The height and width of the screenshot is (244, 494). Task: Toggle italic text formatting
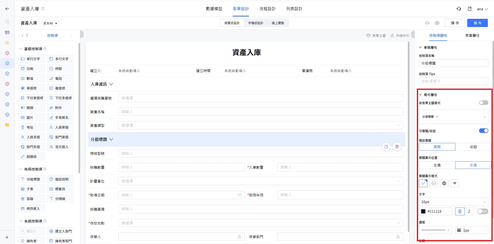coord(469,211)
